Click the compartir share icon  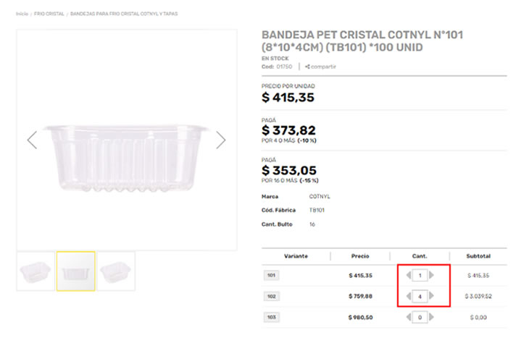click(308, 67)
